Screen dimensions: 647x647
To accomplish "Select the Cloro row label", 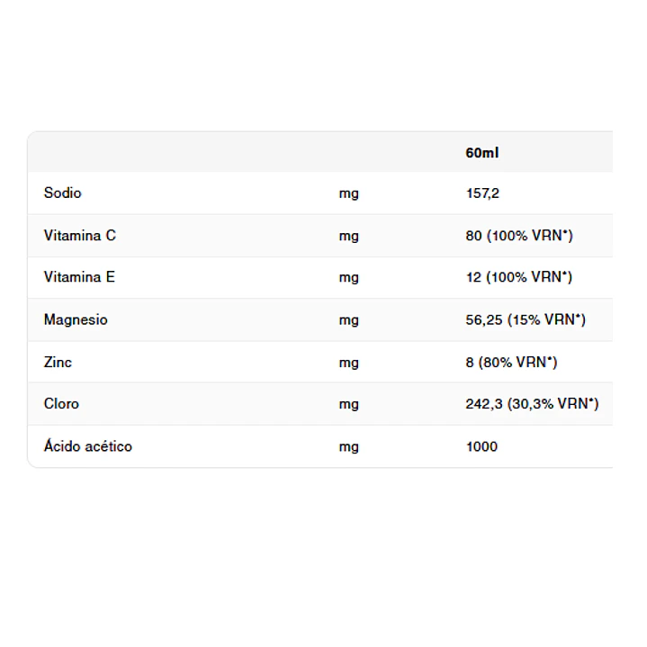I will point(61,403).
